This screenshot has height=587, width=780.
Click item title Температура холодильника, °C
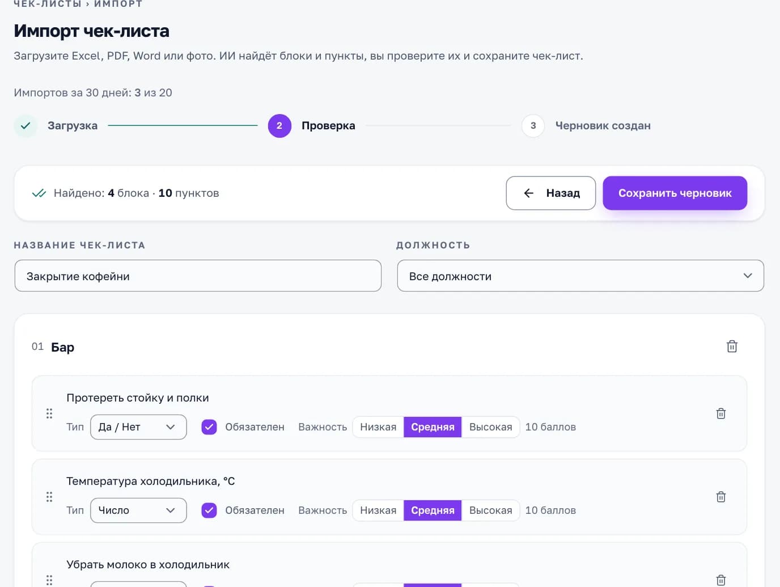pos(151,481)
